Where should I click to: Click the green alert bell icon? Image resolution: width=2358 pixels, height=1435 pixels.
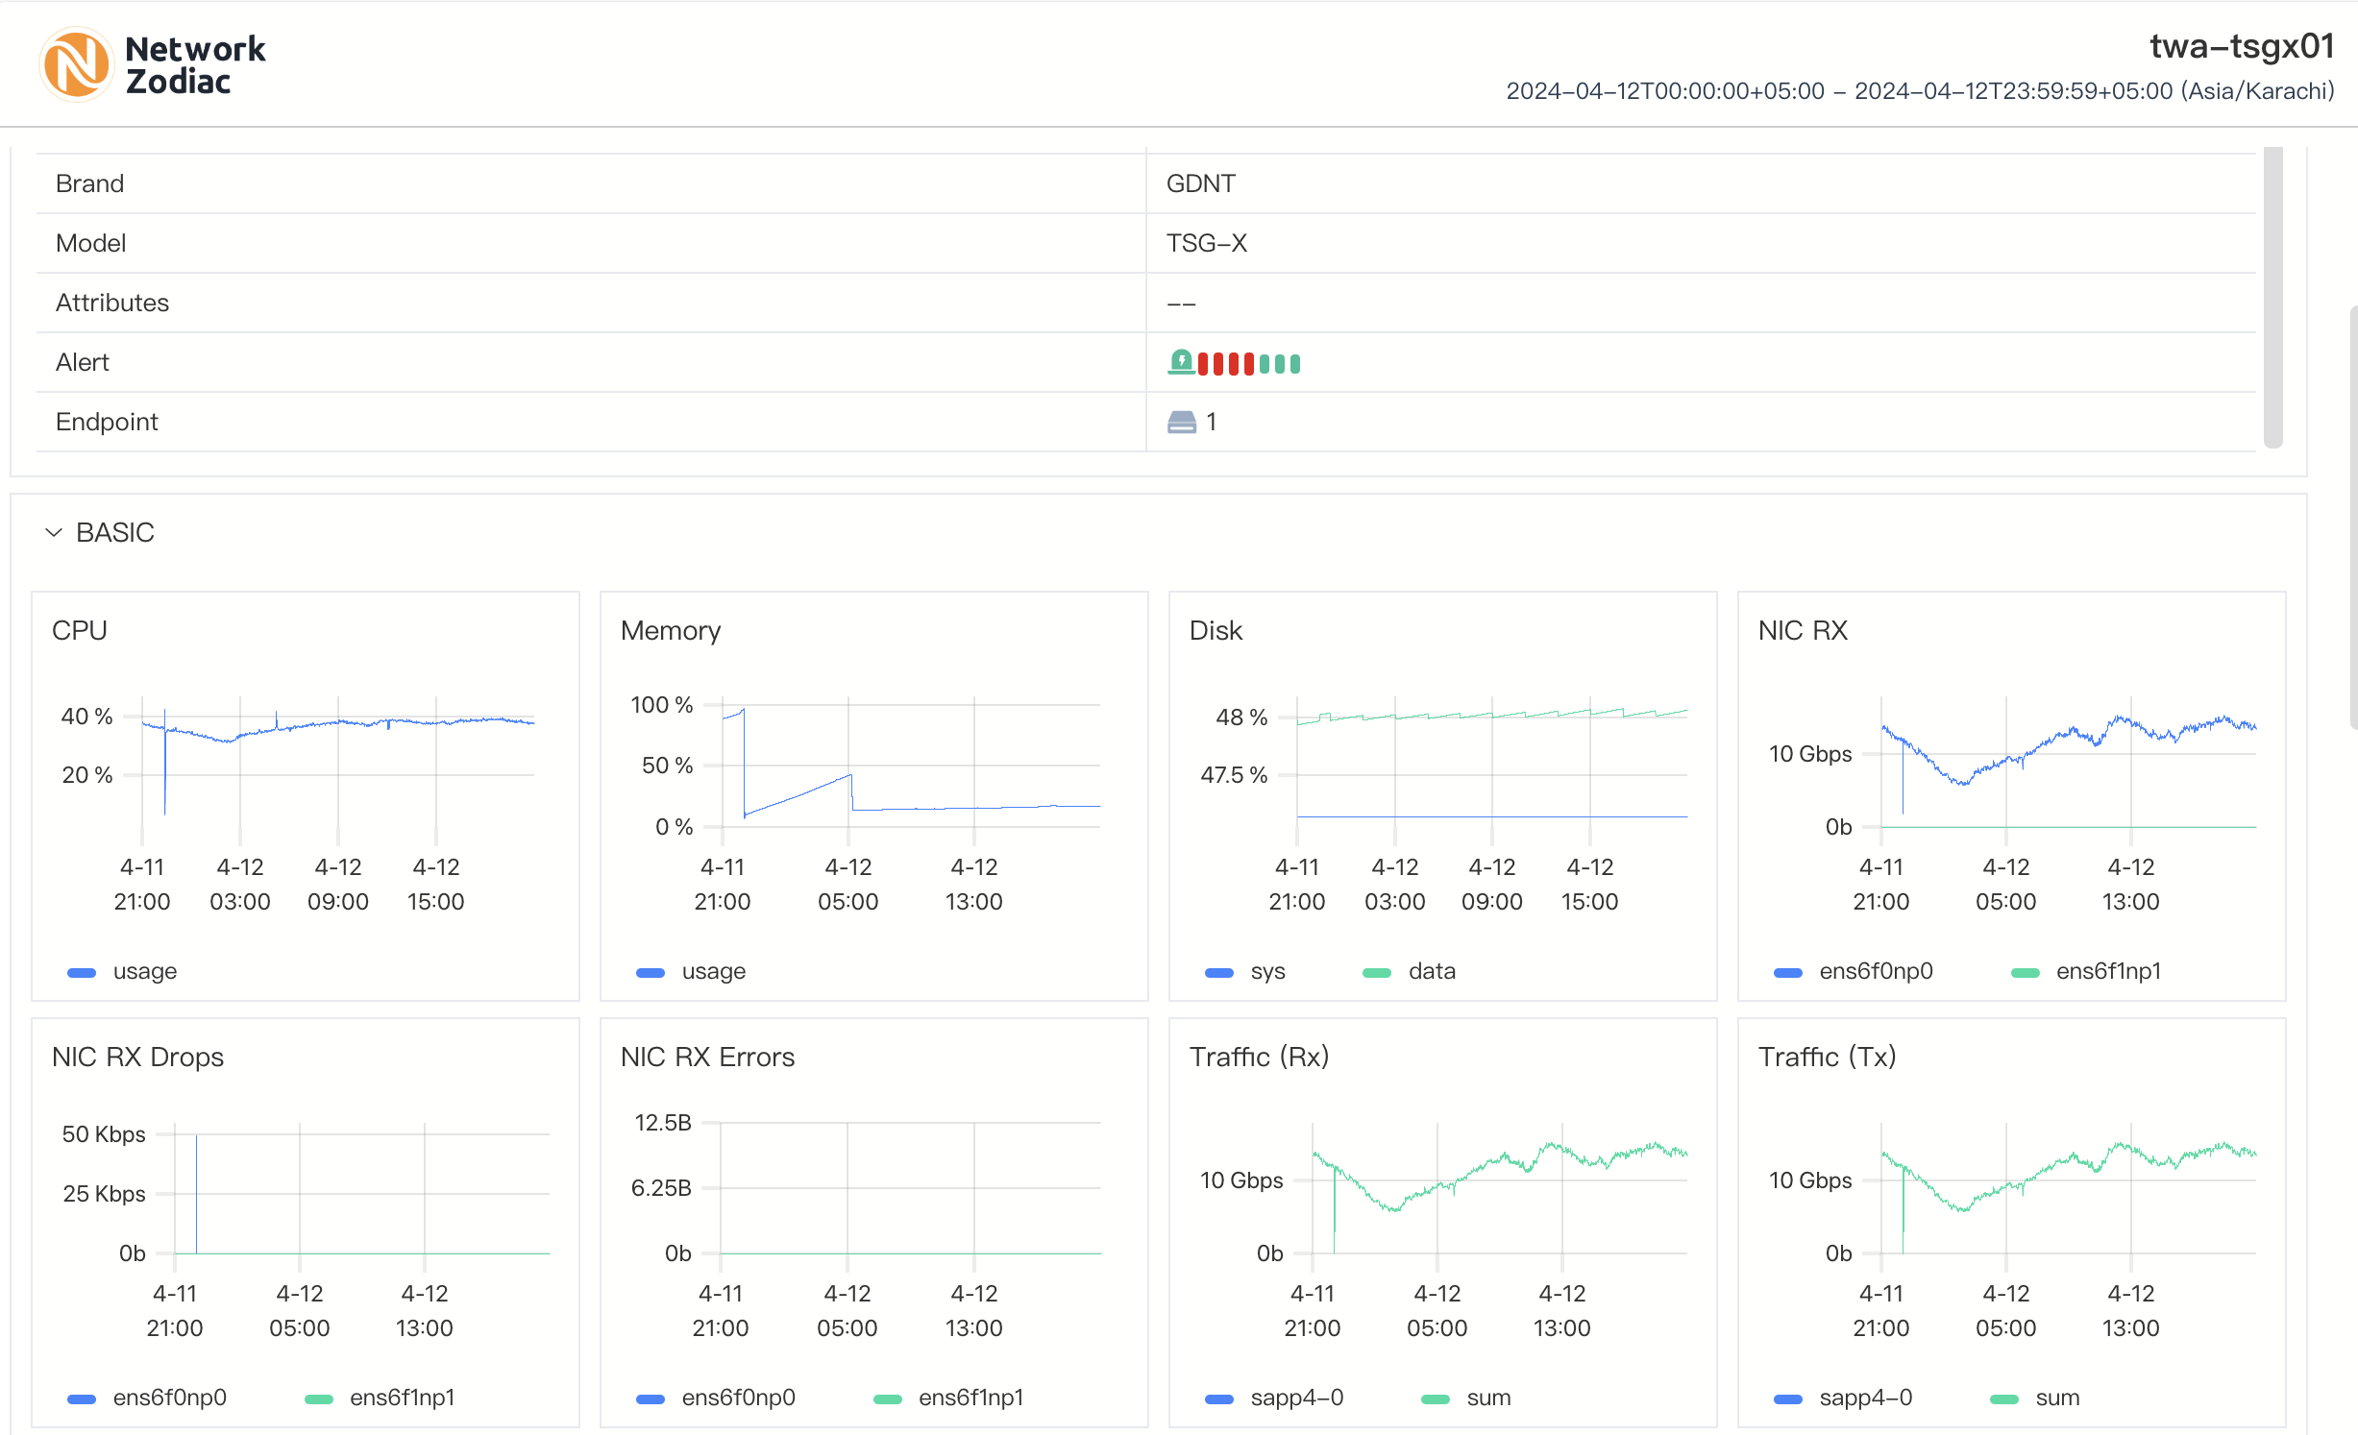pyautogui.click(x=1181, y=363)
